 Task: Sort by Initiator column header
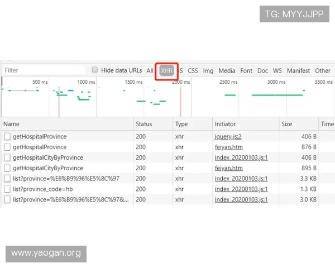pos(246,124)
